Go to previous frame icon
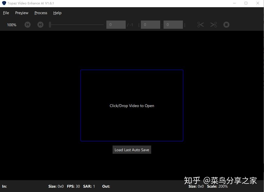 coord(28,25)
